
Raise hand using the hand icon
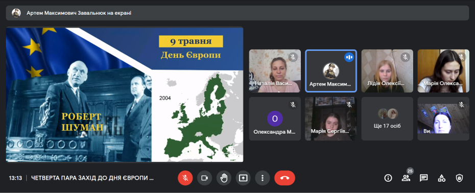pos(224,178)
